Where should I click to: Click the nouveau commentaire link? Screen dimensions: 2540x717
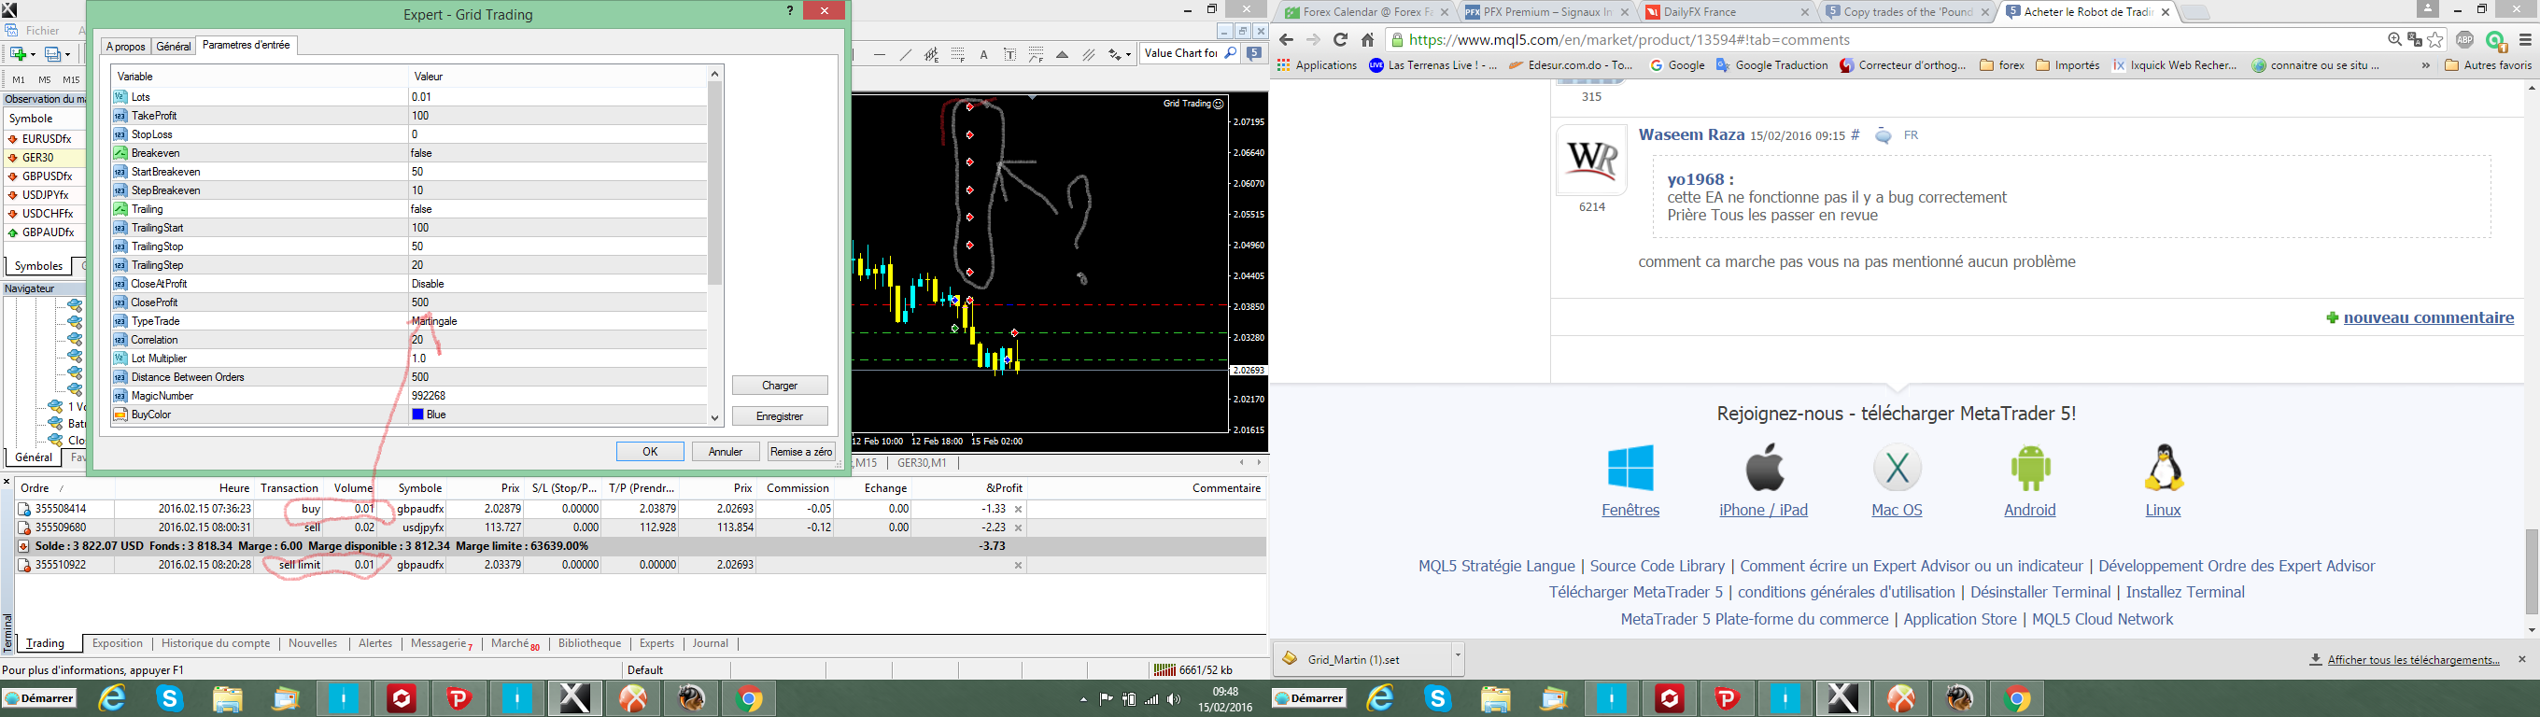click(x=2429, y=317)
